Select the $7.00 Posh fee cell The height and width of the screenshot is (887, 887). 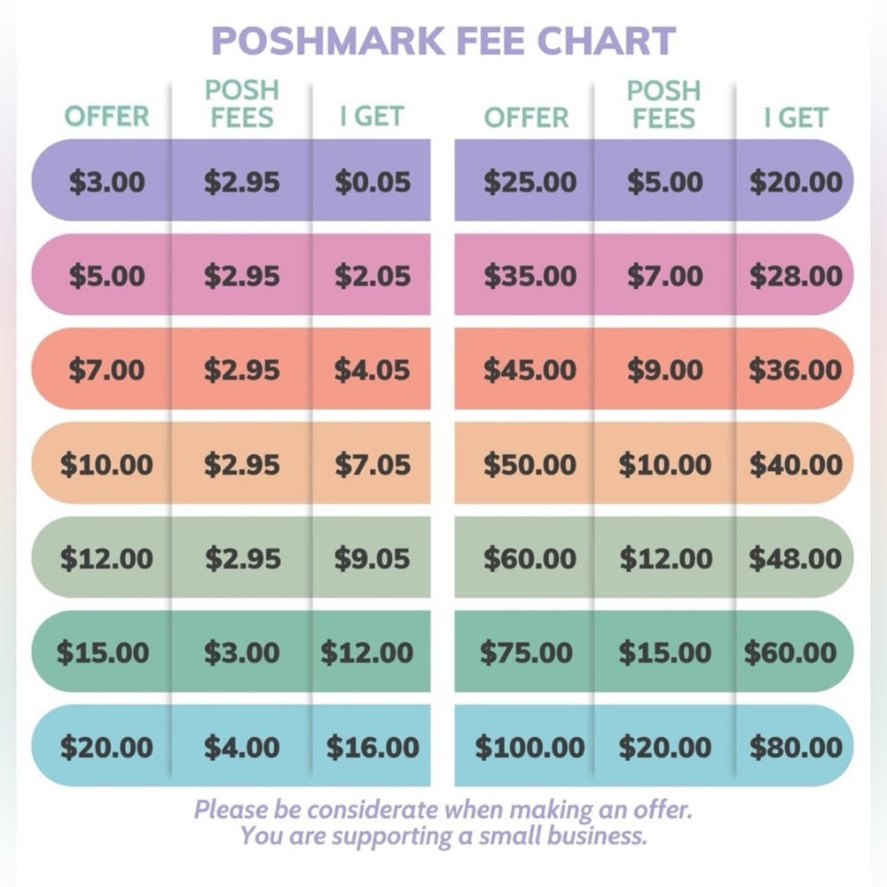point(664,276)
